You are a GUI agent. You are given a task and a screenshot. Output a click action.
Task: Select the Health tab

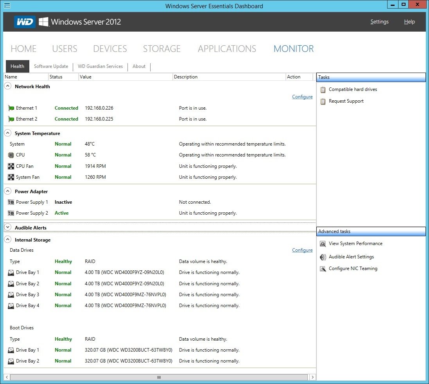18,66
